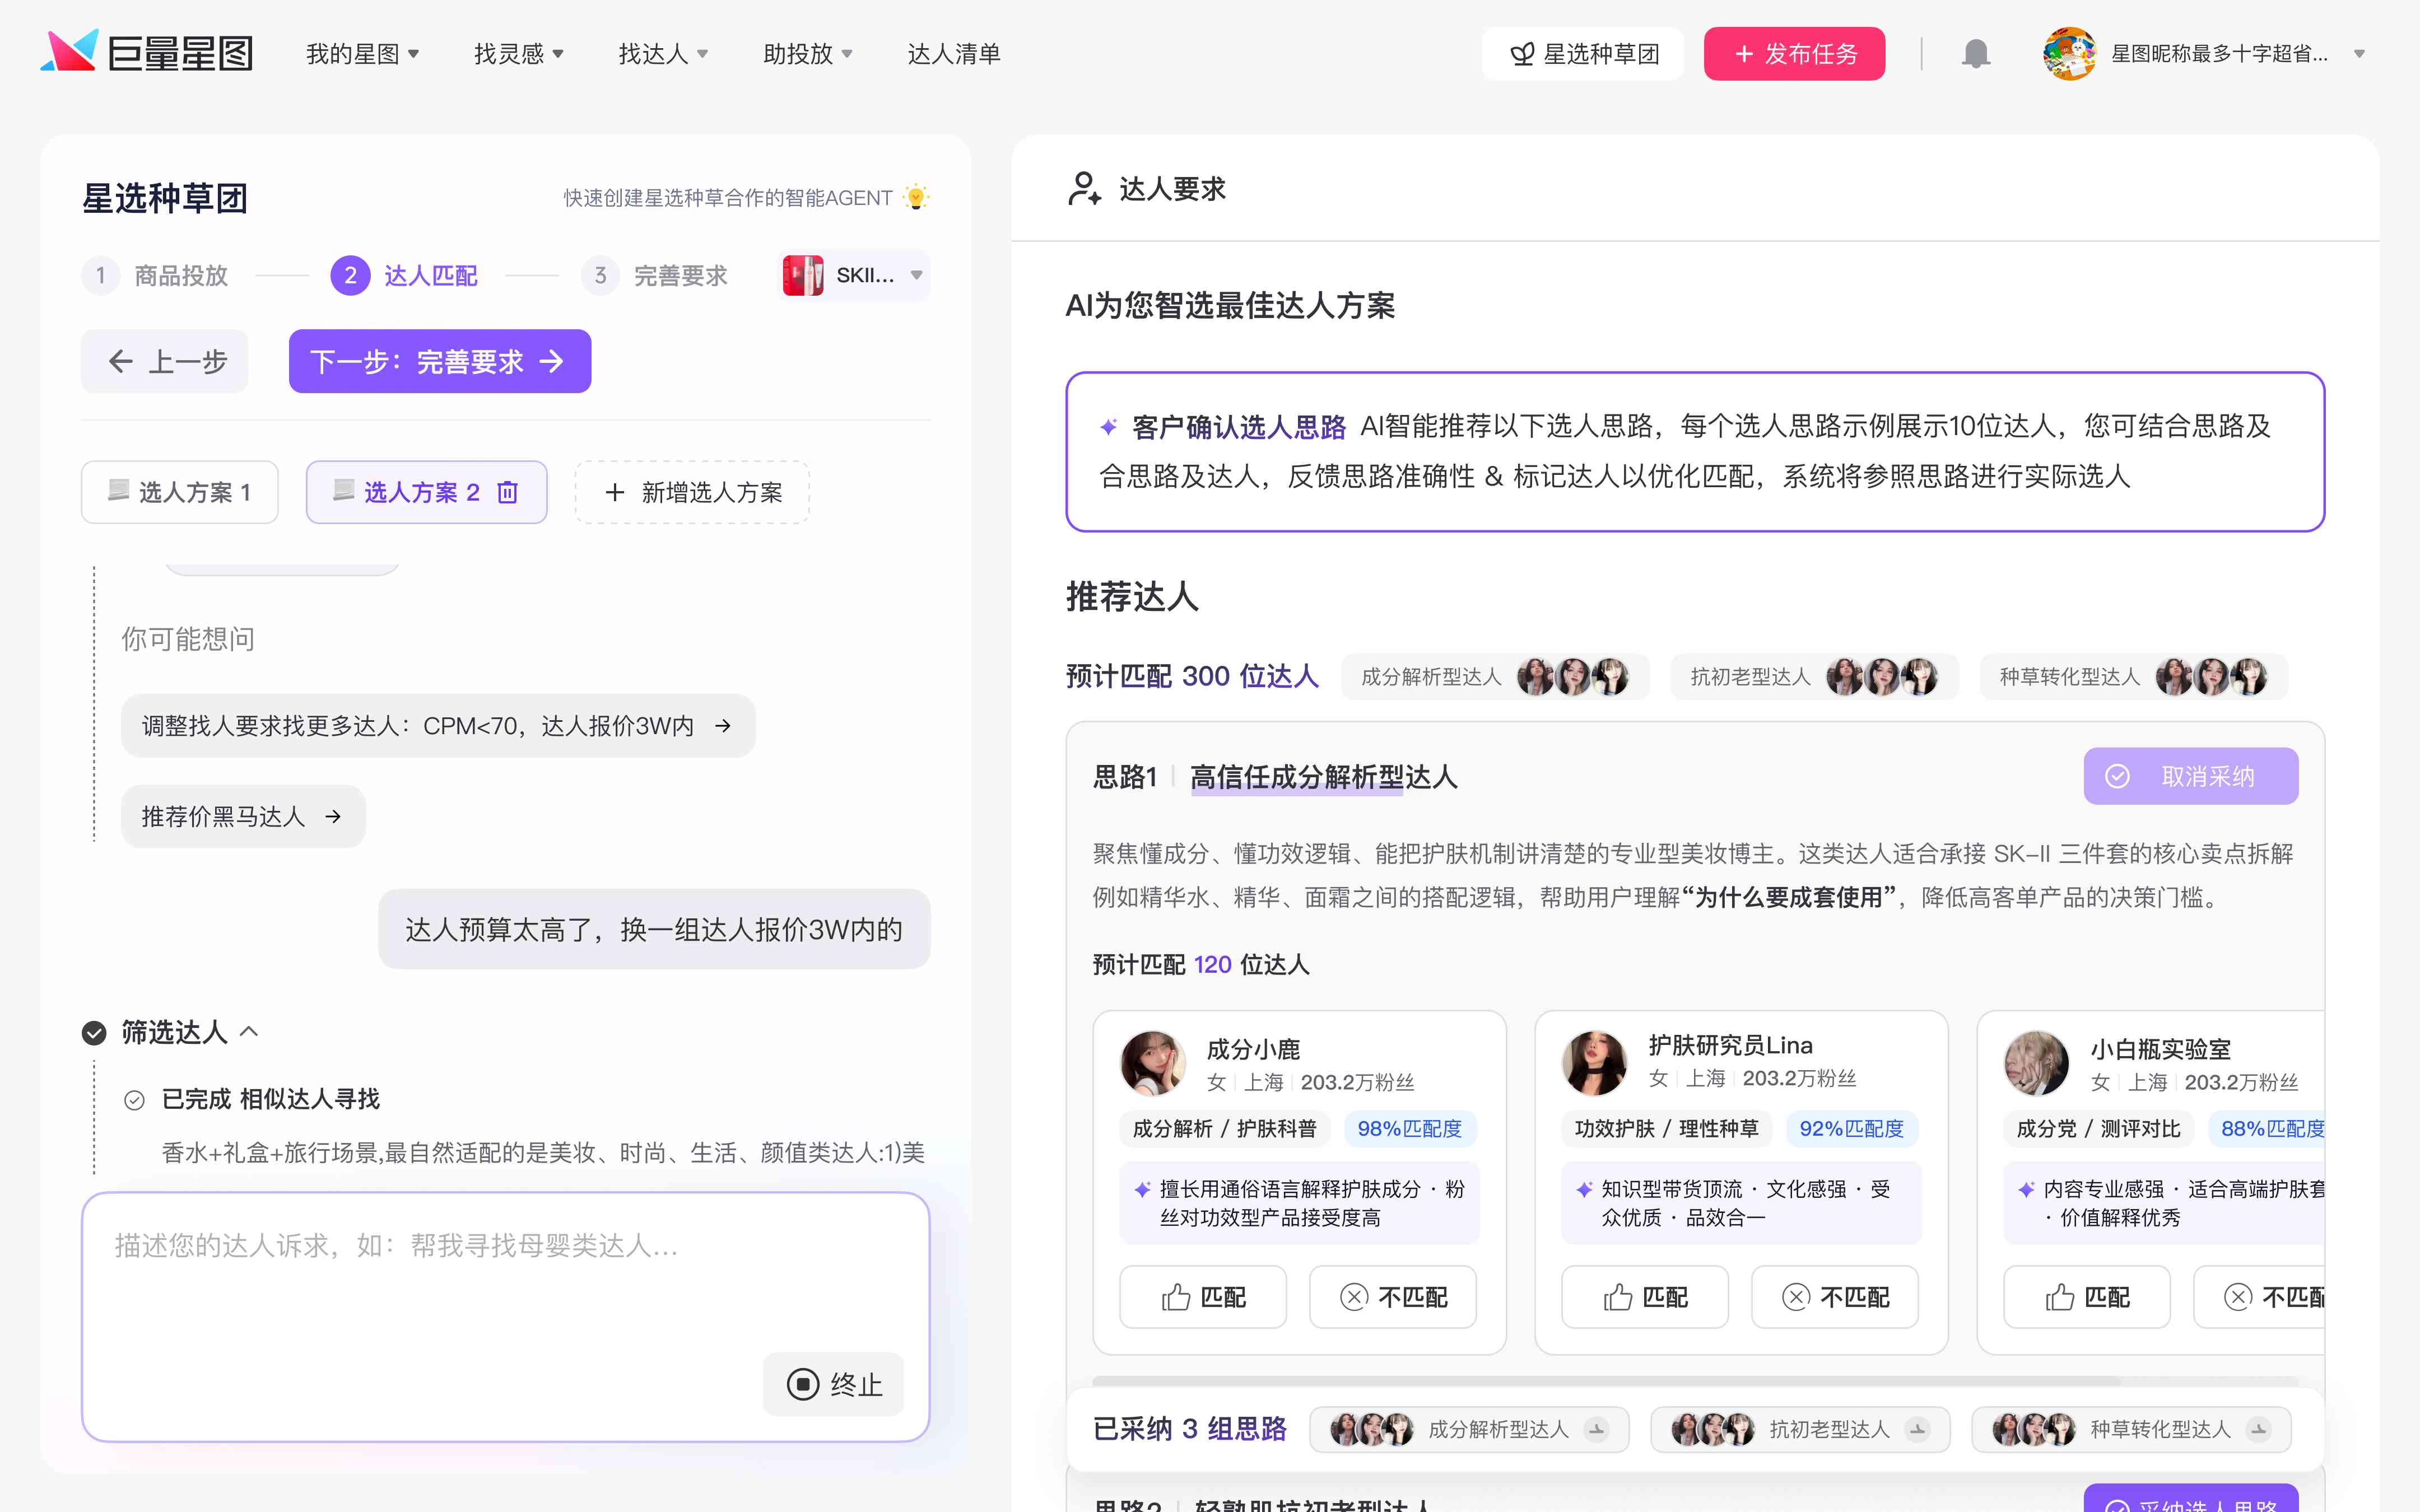Click the 巨量星图 logo
This screenshot has height=1512, width=2420.
pyautogui.click(x=146, y=53)
